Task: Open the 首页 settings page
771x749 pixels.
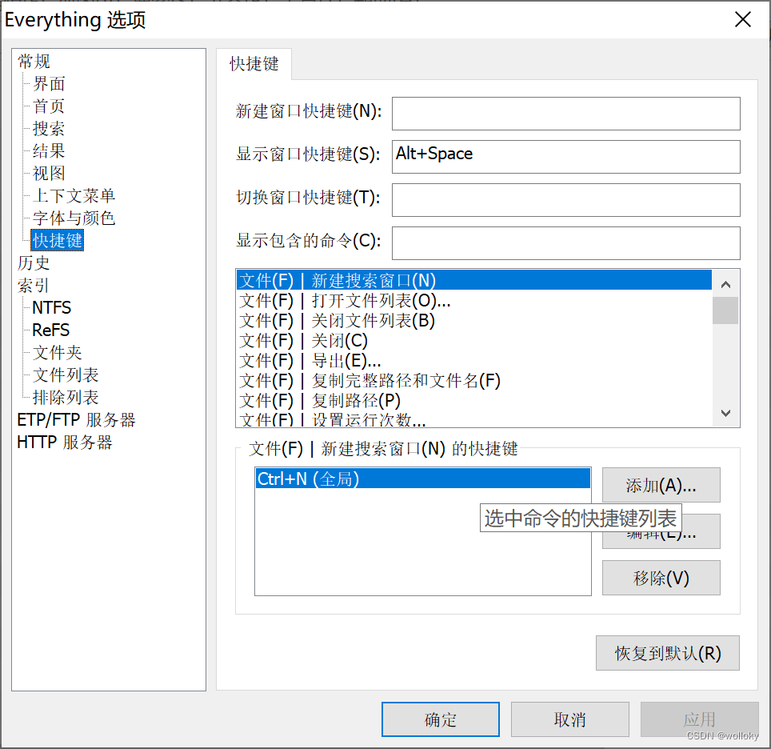Action: pos(49,106)
